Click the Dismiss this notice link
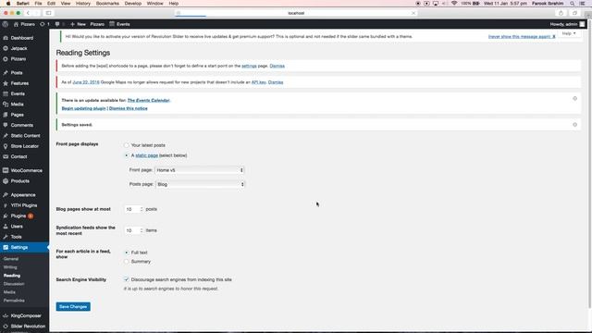Screen dimensions: 592x333 [129, 108]
